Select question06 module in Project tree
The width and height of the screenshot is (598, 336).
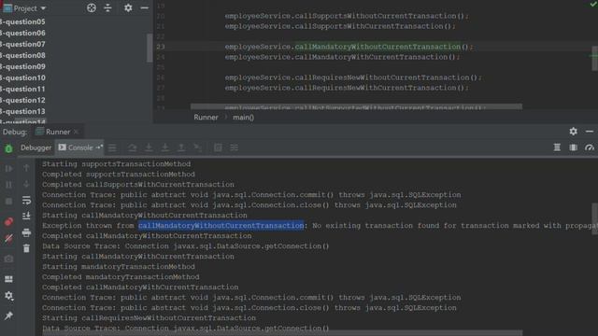pyautogui.click(x=22, y=34)
